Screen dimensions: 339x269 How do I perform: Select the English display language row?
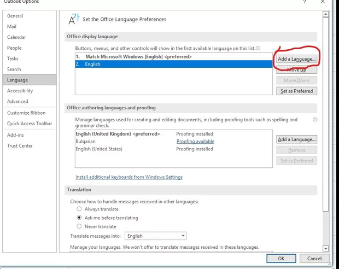[174, 64]
